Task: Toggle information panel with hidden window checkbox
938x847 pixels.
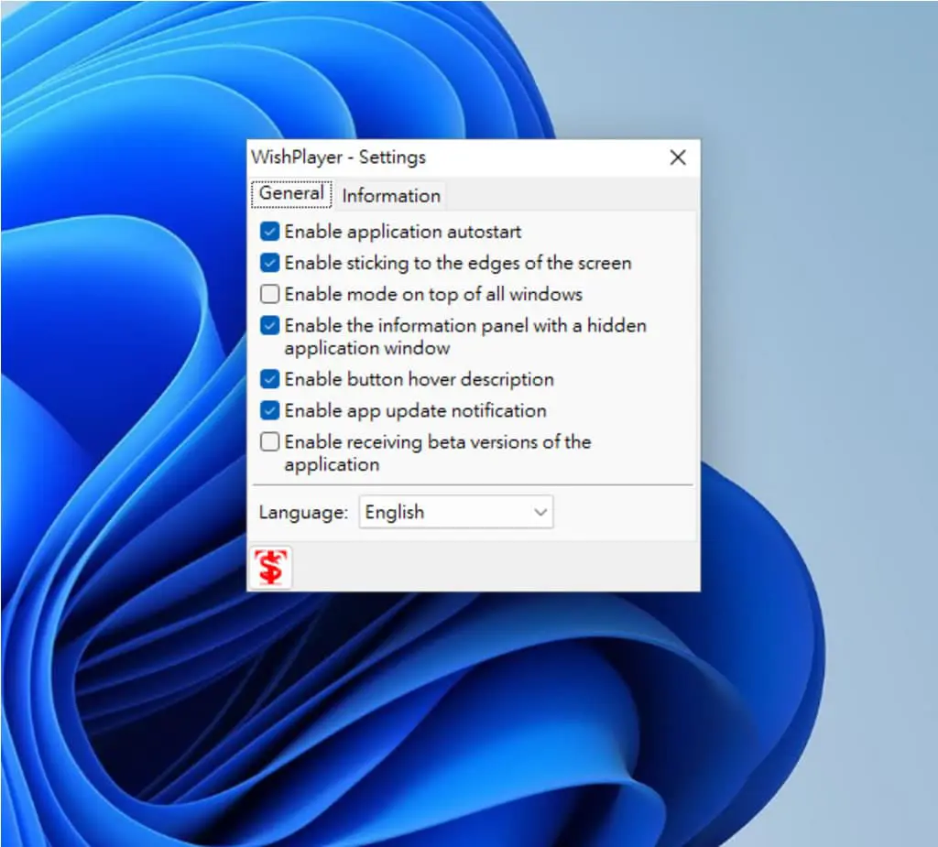Action: pyautogui.click(x=270, y=325)
